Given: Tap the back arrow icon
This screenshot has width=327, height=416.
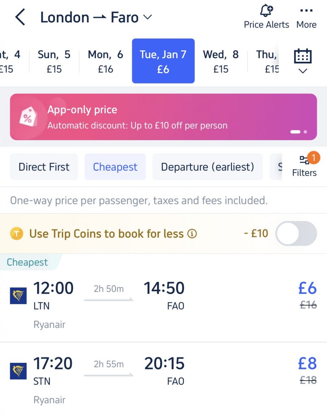Looking at the screenshot, I should (20, 17).
